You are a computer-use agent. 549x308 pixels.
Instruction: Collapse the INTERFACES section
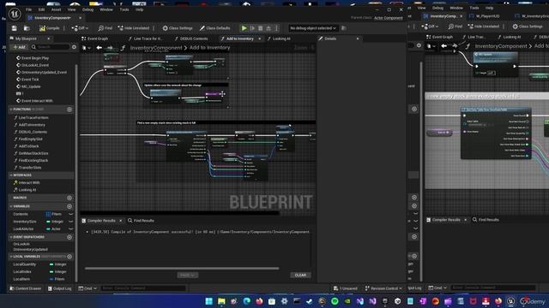click(11, 175)
